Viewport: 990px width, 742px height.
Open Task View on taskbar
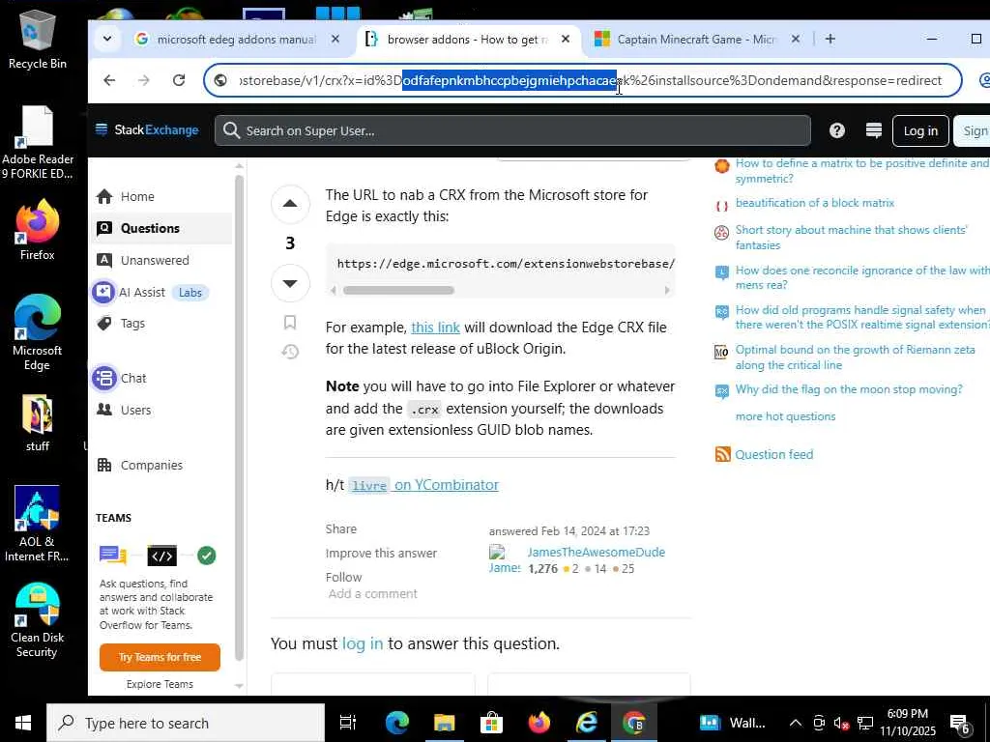point(348,723)
